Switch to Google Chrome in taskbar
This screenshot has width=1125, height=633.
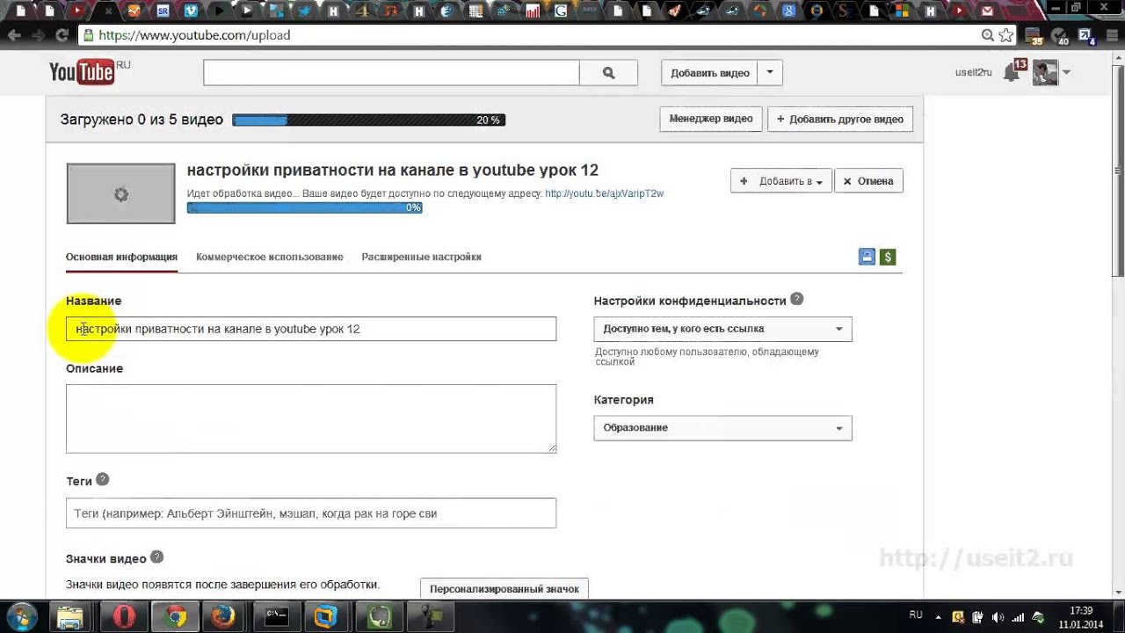point(175,617)
